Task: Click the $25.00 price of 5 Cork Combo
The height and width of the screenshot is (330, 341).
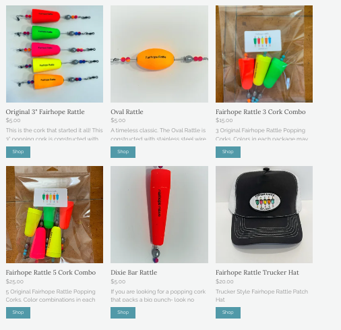Action: [15, 281]
